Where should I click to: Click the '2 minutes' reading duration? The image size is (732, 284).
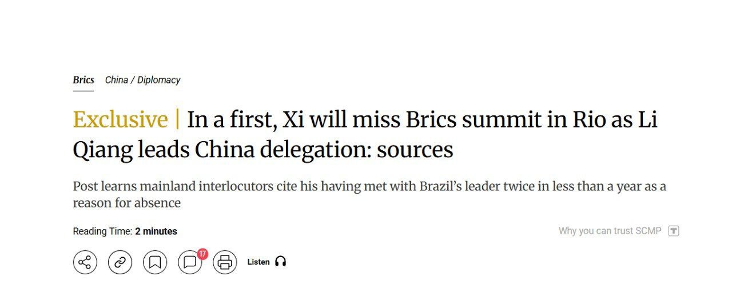pos(156,231)
